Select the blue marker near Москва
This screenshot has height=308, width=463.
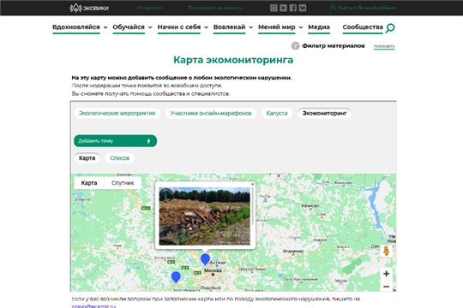[x=205, y=259]
